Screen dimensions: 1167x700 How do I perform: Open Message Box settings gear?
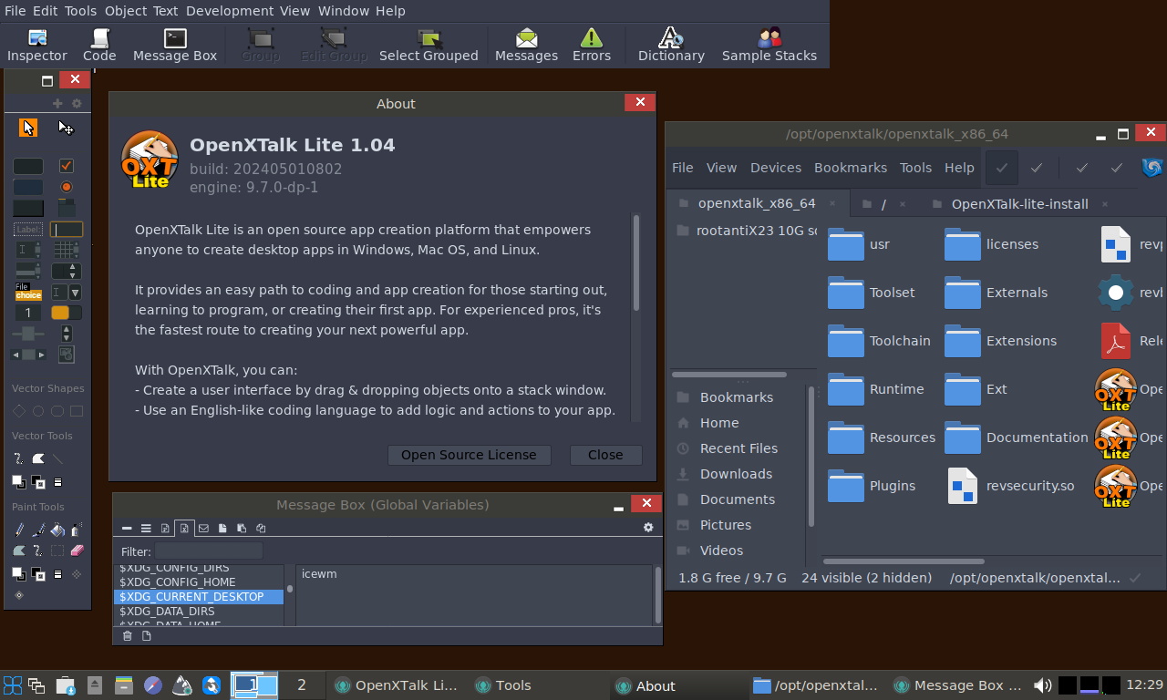648,528
